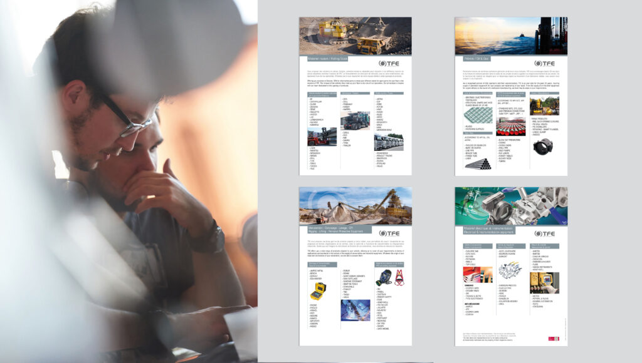Open the ocean sunset header photo
The image size is (642, 363).
511,36
